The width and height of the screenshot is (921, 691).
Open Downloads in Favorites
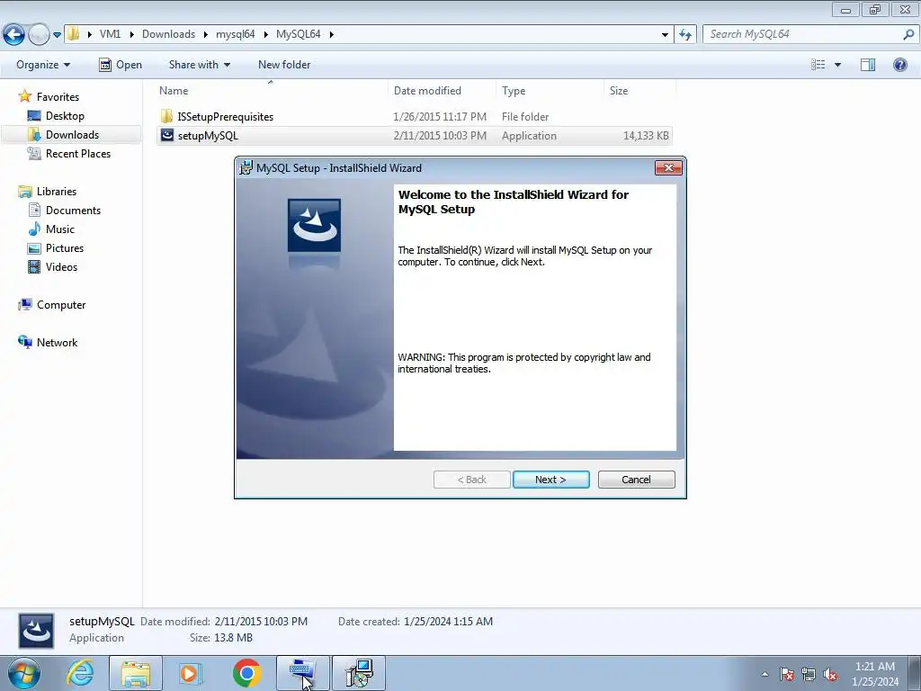pyautogui.click(x=72, y=135)
